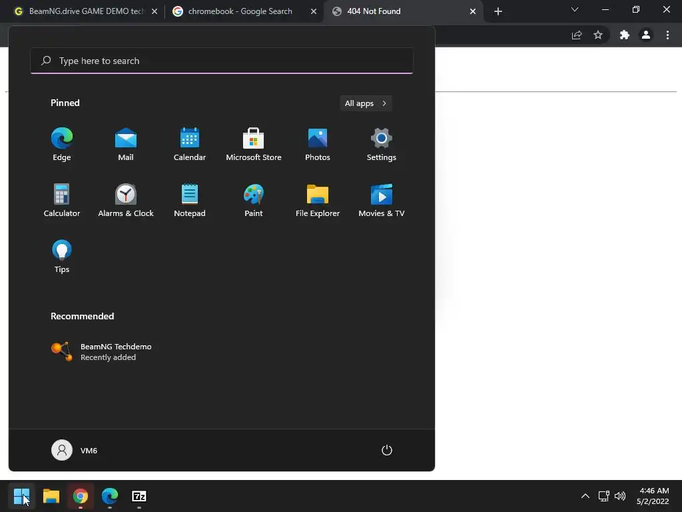Image resolution: width=682 pixels, height=512 pixels.
Task: Open recommended BeamNG Techdemo item
Action: (101, 352)
